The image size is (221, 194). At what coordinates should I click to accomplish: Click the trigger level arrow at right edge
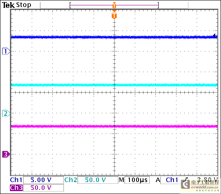tap(215, 36)
